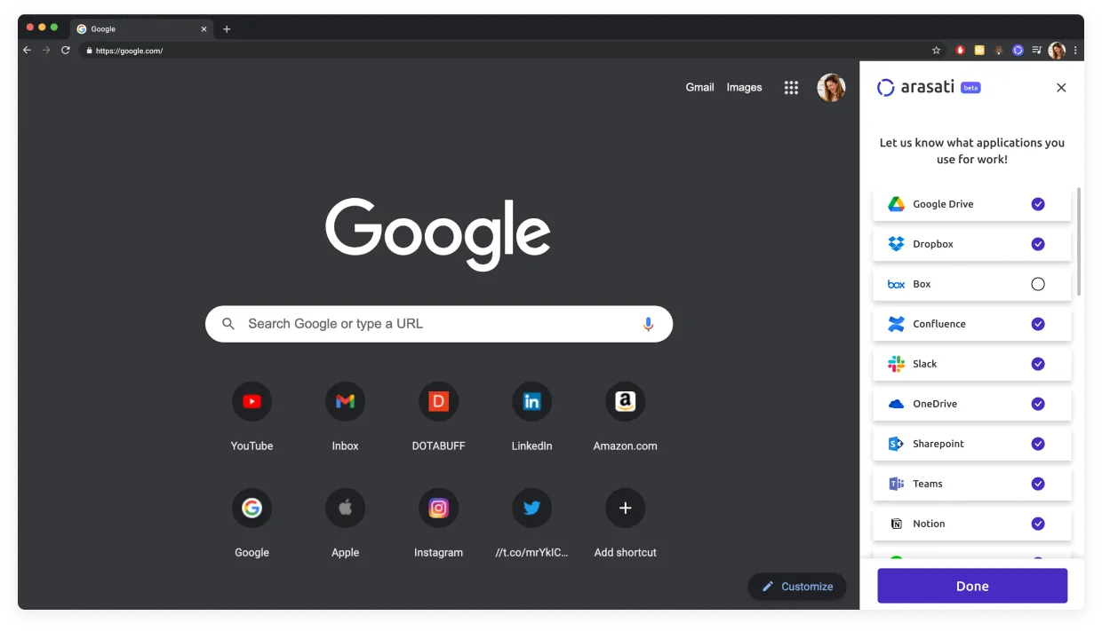The image size is (1102, 631).
Task: Open Gmail link
Action: click(699, 87)
